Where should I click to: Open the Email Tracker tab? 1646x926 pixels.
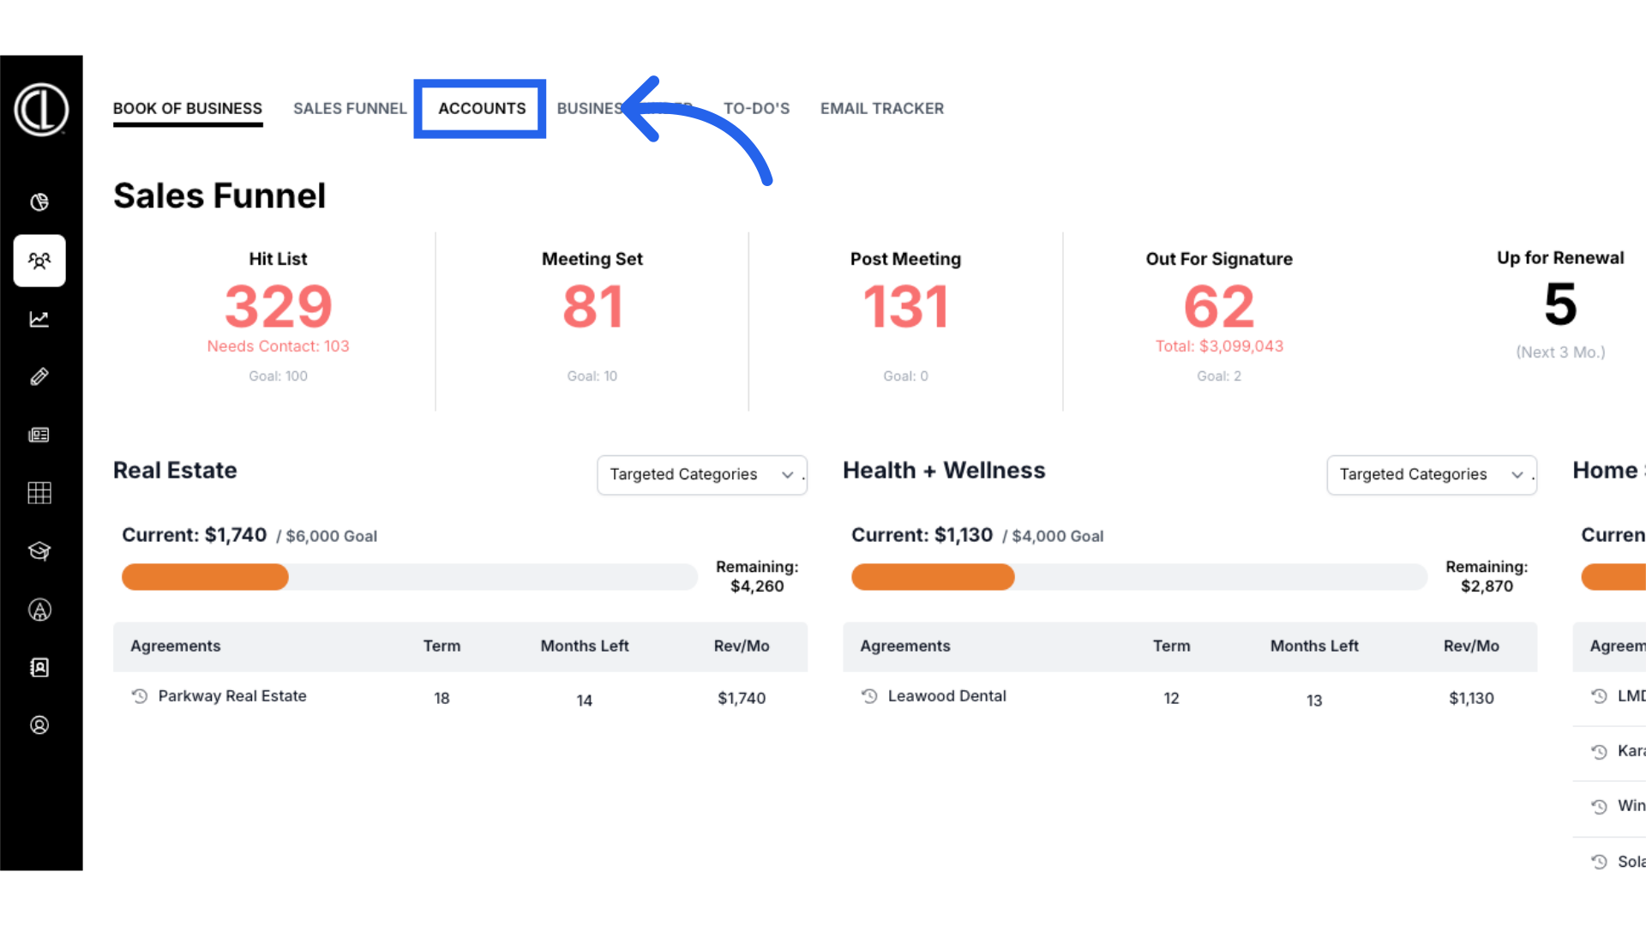click(x=882, y=109)
